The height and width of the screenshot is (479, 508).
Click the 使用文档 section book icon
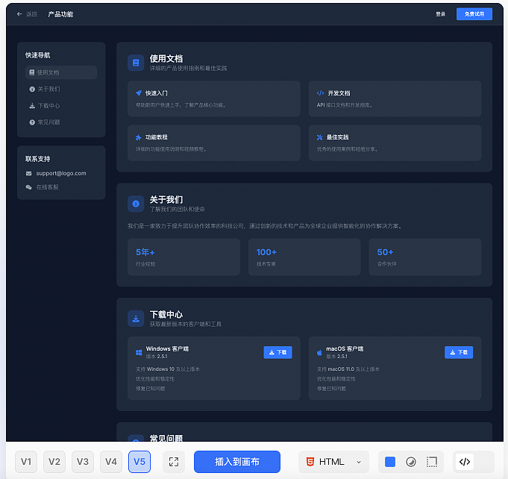(136, 63)
